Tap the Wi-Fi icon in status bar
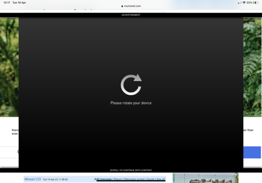This screenshot has height=183, width=262. (x=244, y=3)
